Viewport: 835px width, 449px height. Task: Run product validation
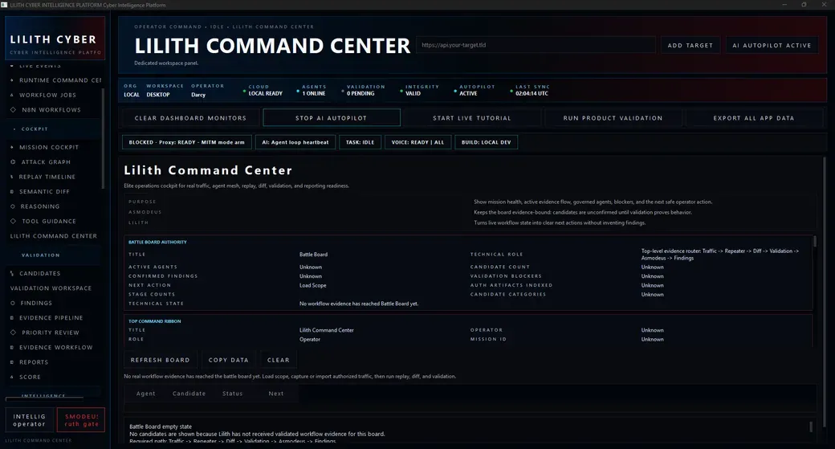tap(613, 118)
